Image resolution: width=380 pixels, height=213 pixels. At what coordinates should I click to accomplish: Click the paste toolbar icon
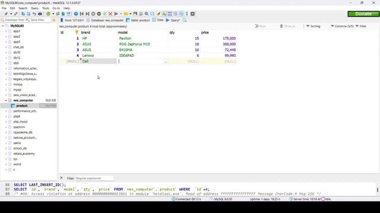point(28,14)
